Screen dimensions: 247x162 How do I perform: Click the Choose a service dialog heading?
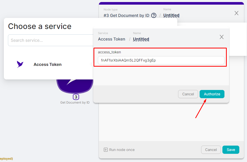[39, 26]
